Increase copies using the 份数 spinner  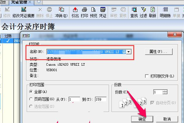point(165,91)
